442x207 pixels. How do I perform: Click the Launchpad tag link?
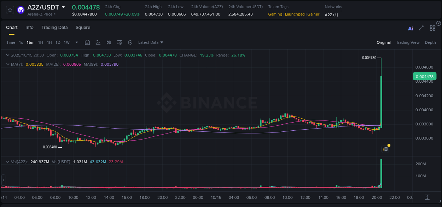[x=295, y=14]
